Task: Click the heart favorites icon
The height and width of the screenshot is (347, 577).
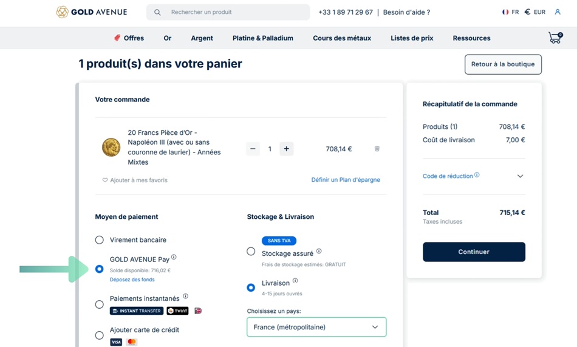Action: (105, 180)
